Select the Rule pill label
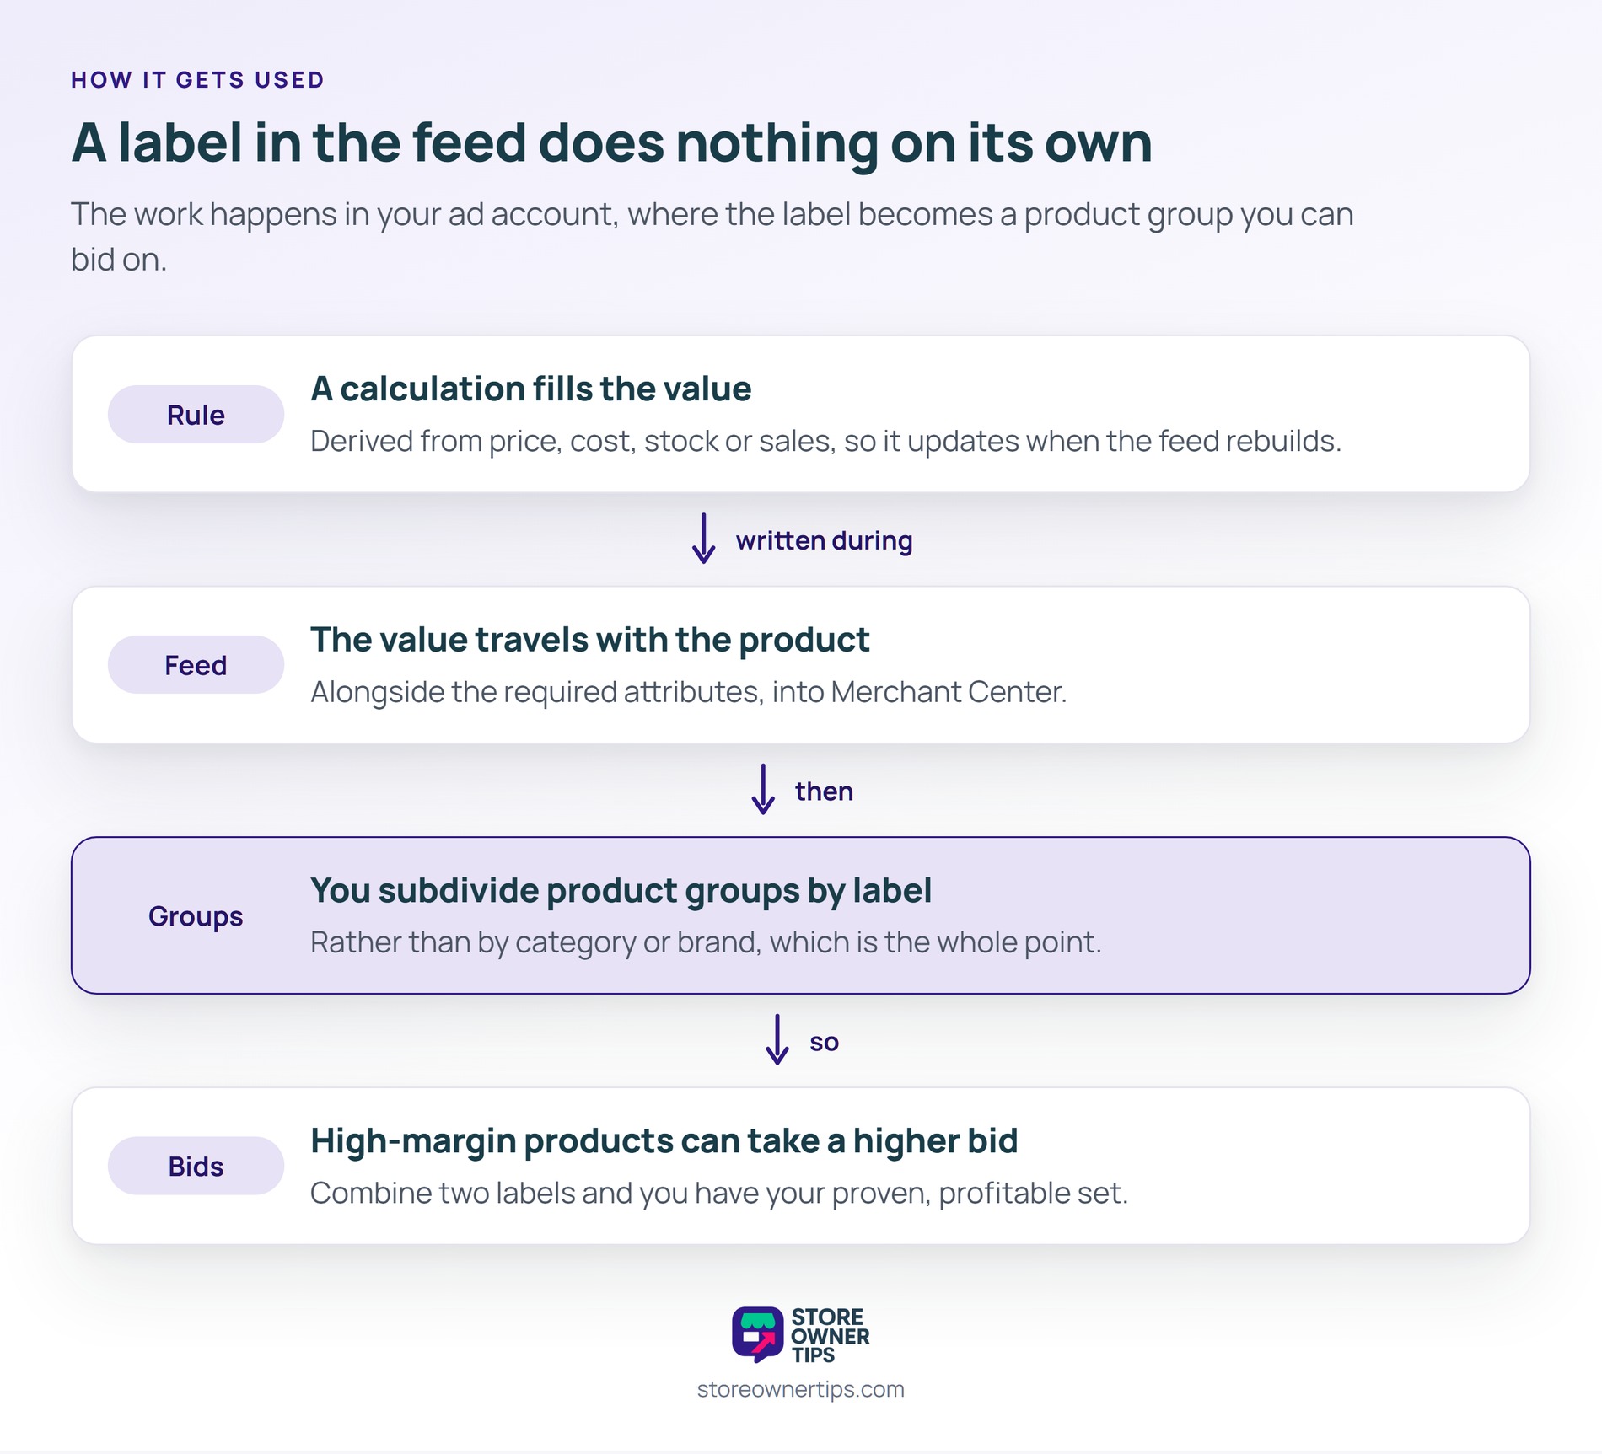Image resolution: width=1602 pixels, height=1454 pixels. coord(196,415)
